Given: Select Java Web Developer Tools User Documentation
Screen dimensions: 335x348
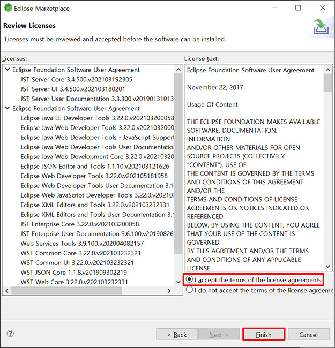Looking at the screenshot, I should [98, 147].
